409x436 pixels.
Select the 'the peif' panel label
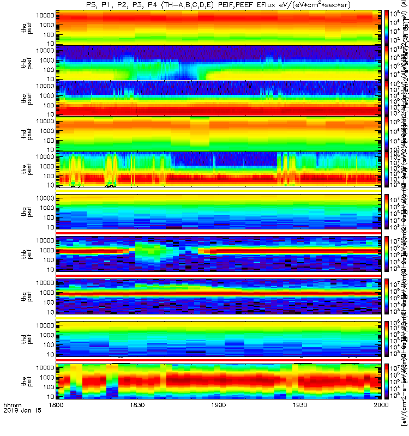tap(27, 381)
